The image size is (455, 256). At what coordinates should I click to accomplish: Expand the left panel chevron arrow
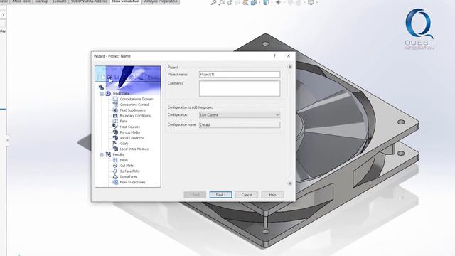pyautogui.click(x=3, y=14)
